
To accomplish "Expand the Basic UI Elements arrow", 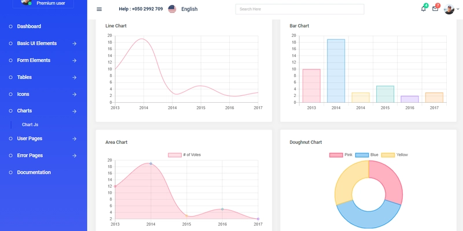I will coord(75,44).
